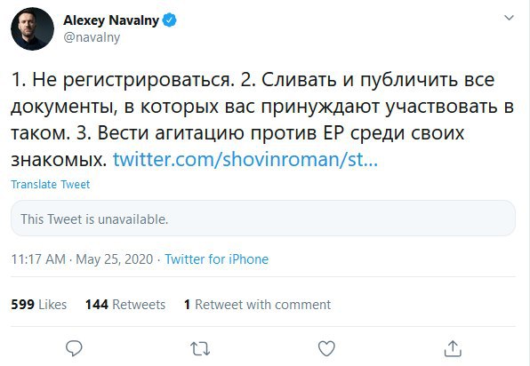
Task: Expand the tweet options chevron menu
Action: click(x=509, y=18)
